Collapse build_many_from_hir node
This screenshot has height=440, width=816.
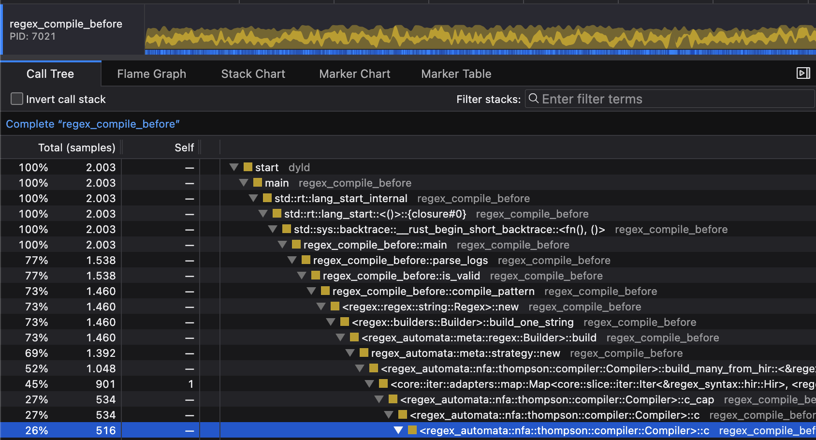[360, 368]
